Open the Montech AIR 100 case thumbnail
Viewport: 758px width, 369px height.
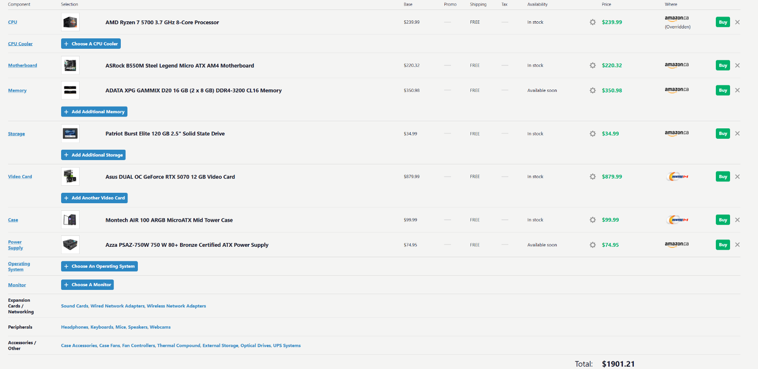click(x=70, y=220)
